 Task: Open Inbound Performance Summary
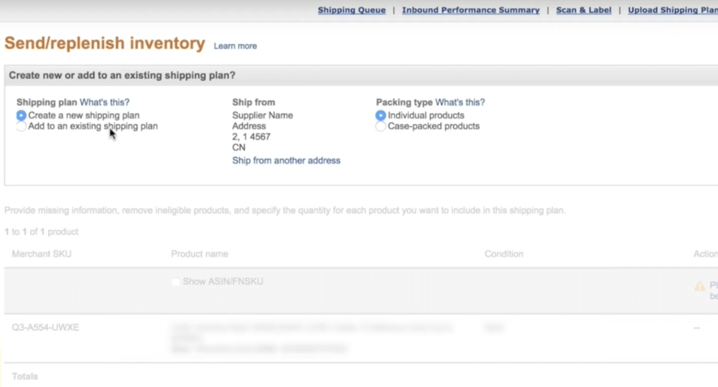pyautogui.click(x=471, y=10)
